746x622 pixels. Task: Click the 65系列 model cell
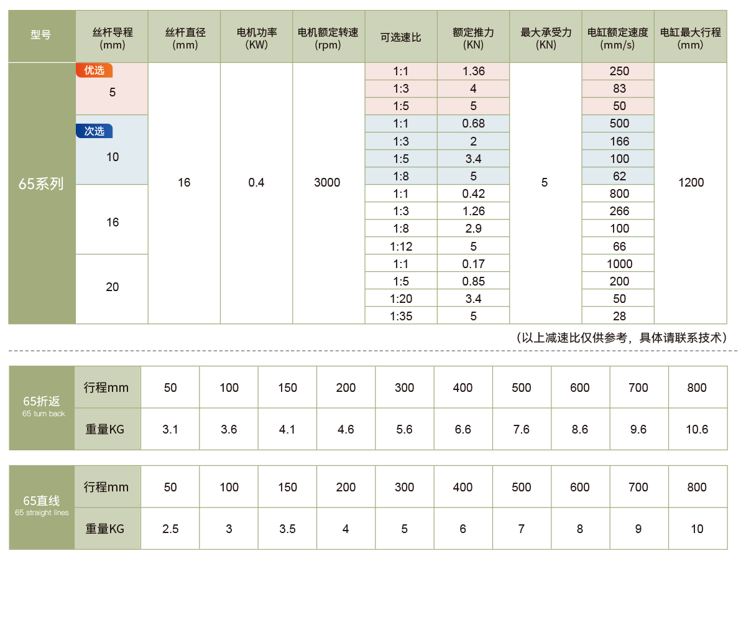[41, 184]
